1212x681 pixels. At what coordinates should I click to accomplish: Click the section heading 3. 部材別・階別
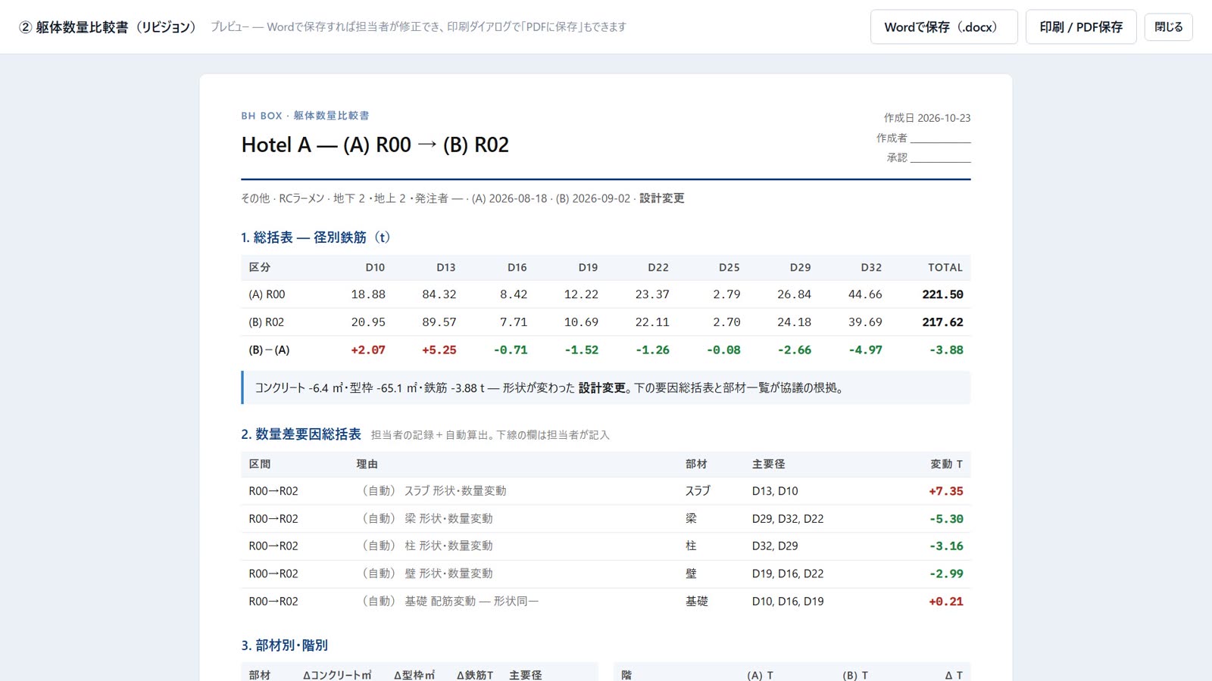coord(284,645)
